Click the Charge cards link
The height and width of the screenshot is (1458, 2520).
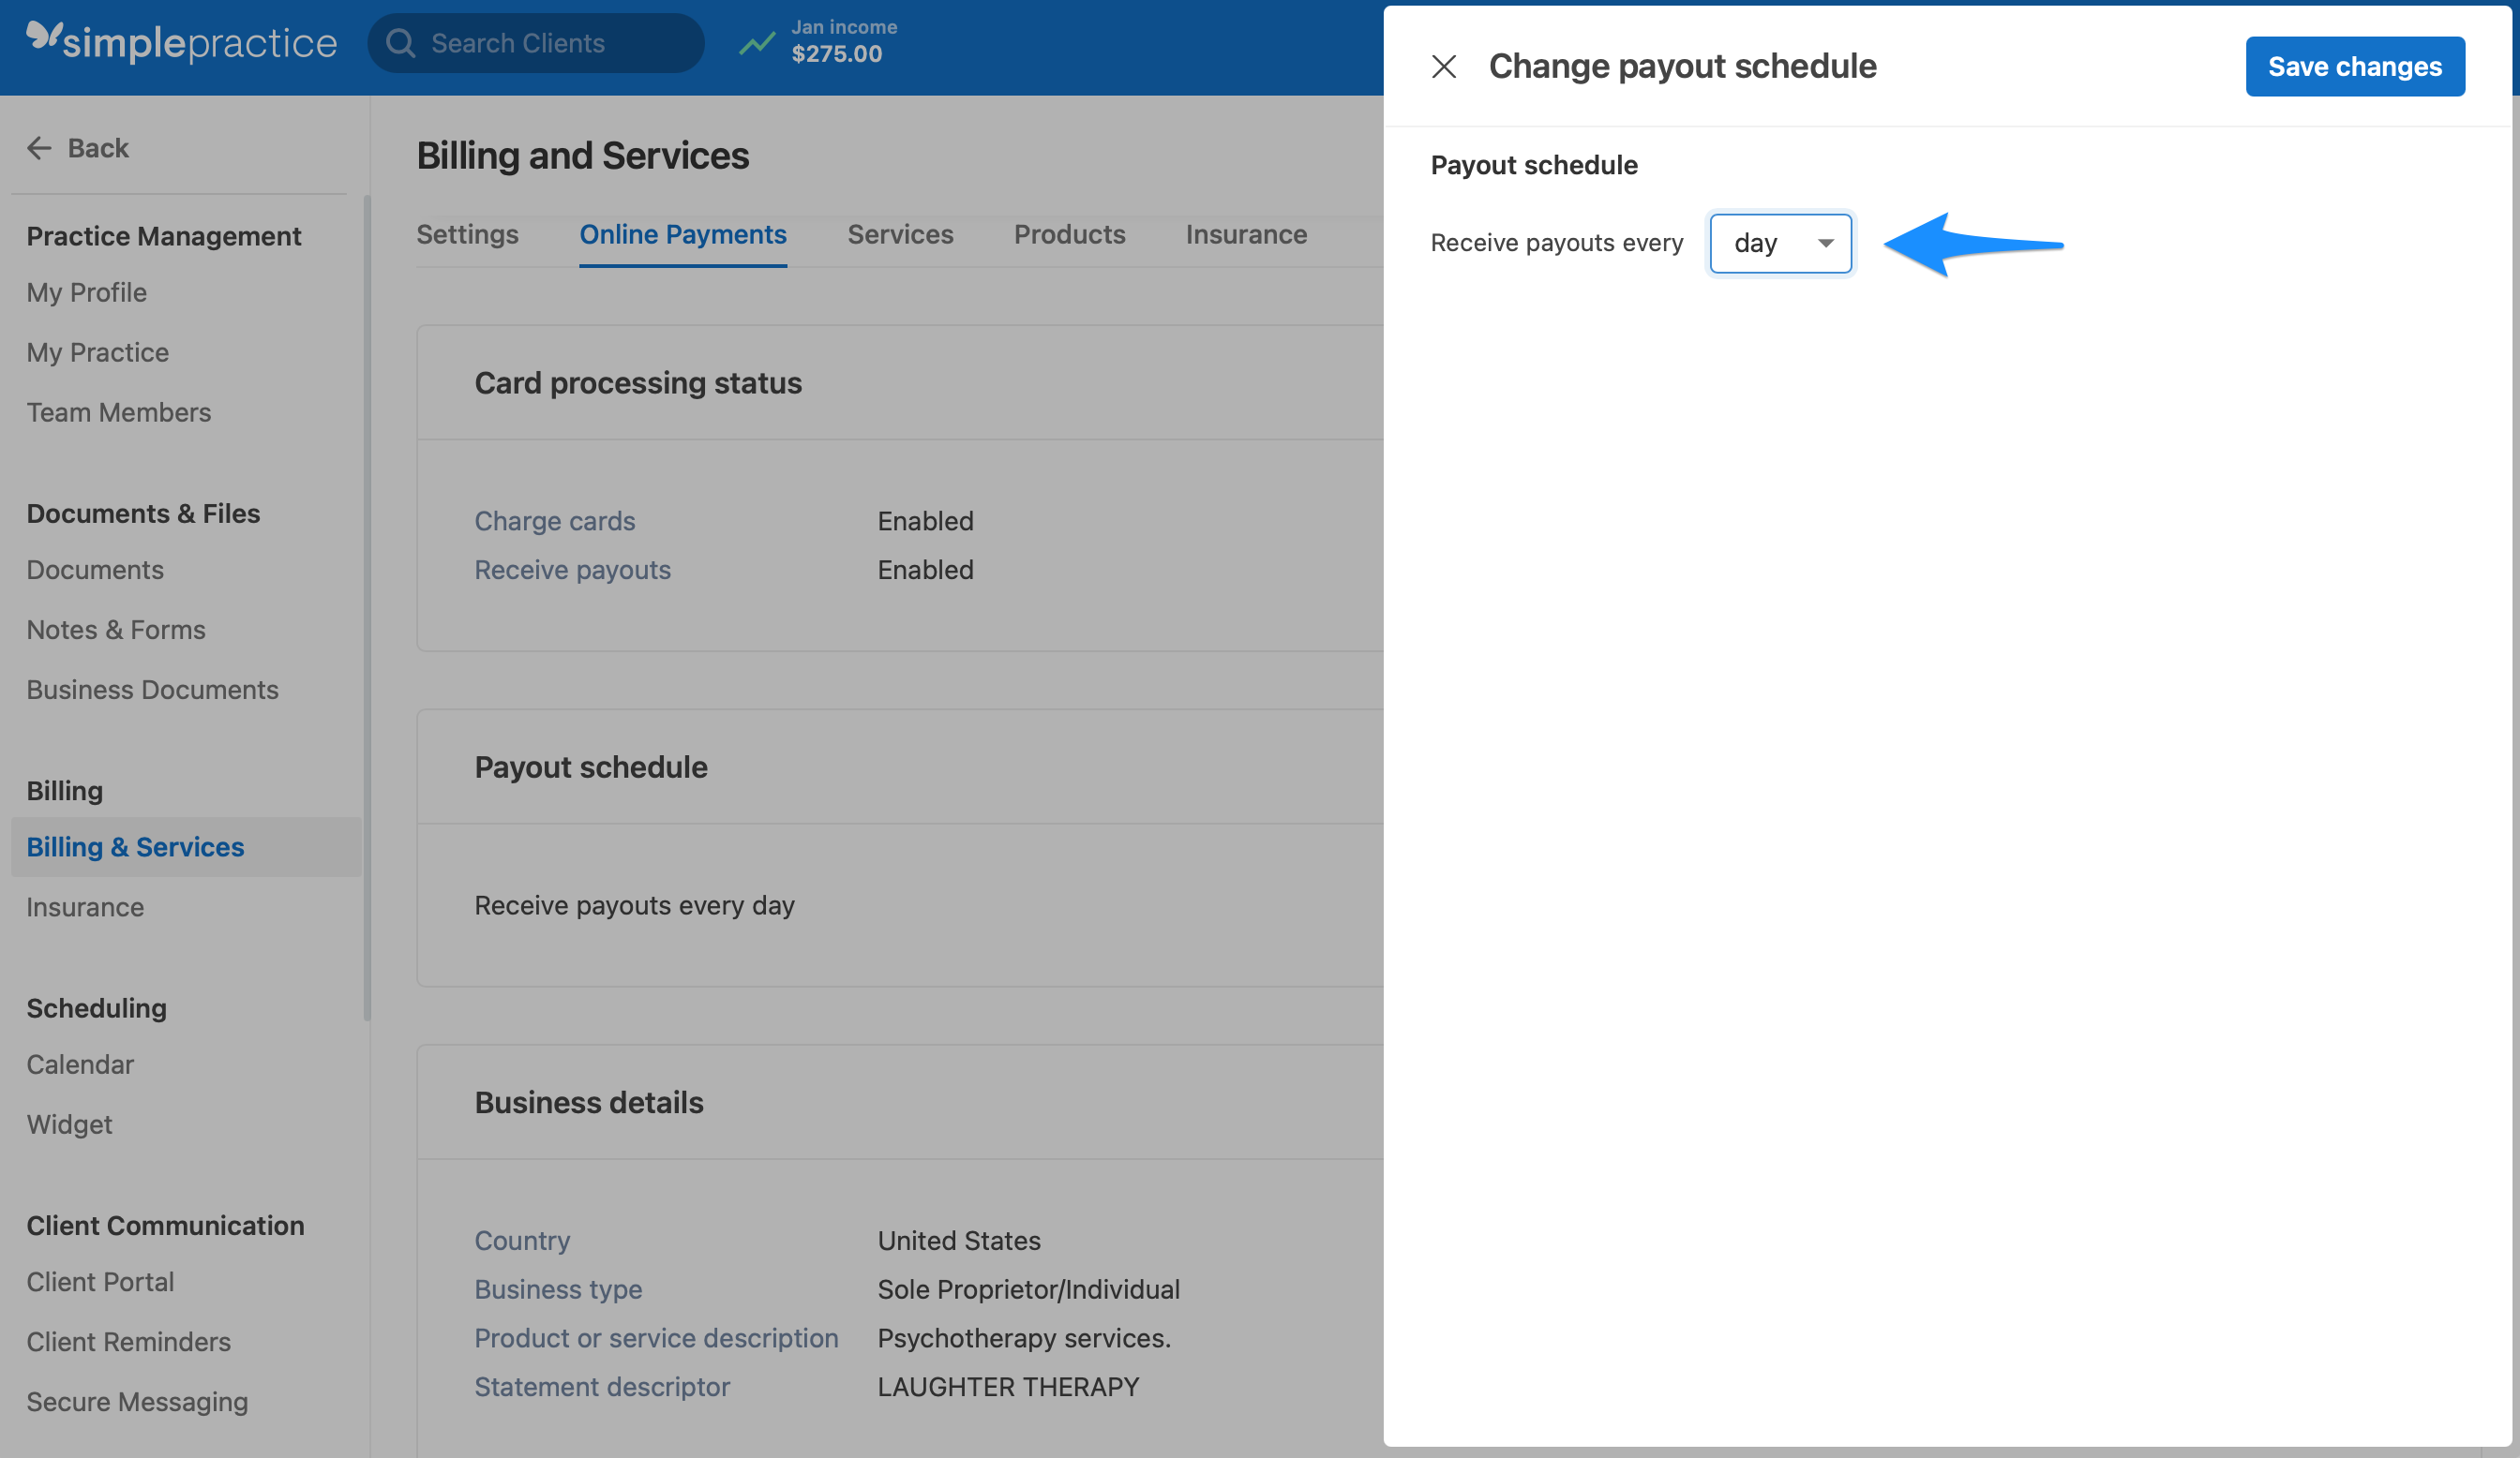tap(555, 520)
